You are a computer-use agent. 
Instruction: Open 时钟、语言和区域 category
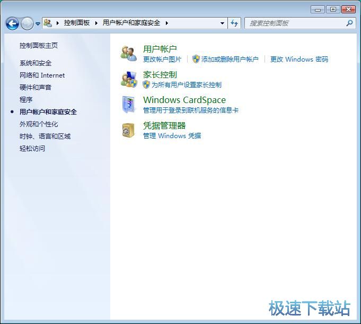click(x=45, y=137)
